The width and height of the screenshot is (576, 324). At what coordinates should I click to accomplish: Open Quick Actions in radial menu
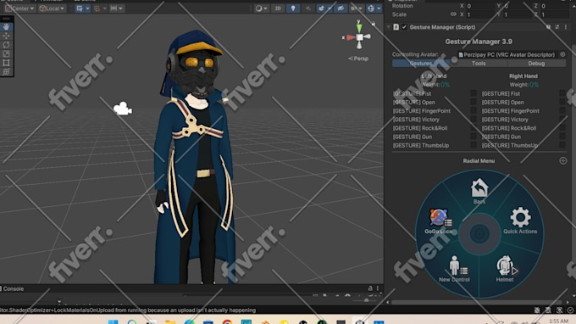point(520,221)
